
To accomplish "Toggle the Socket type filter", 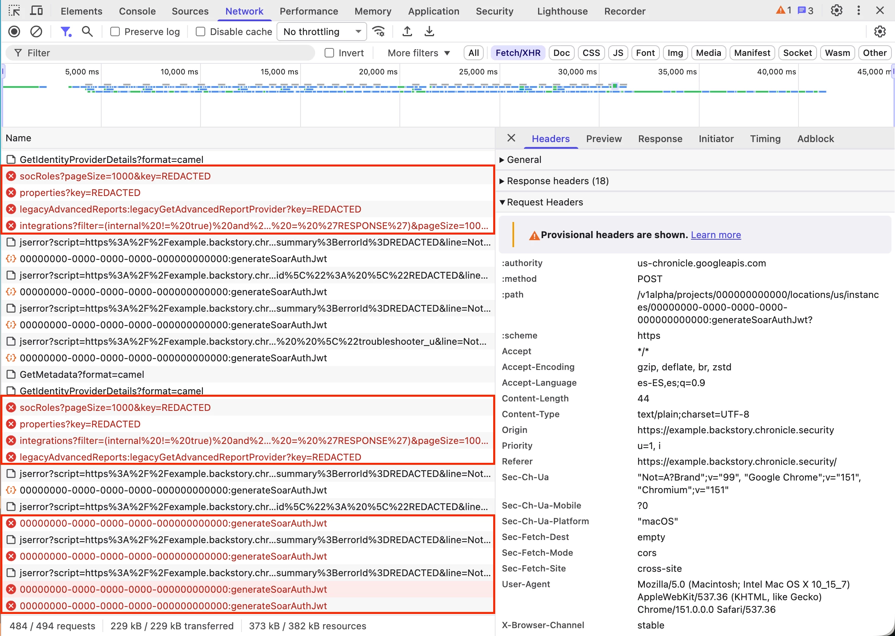I will [797, 53].
